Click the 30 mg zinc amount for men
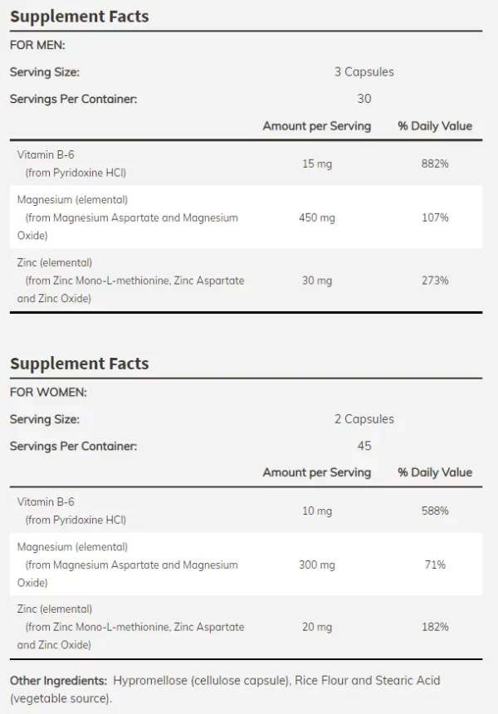498x714 pixels. [x=317, y=281]
